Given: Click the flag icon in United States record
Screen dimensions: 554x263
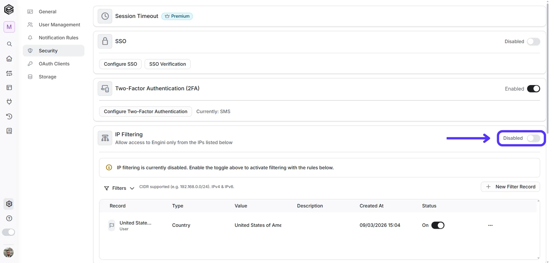Looking at the screenshot, I should [112, 225].
